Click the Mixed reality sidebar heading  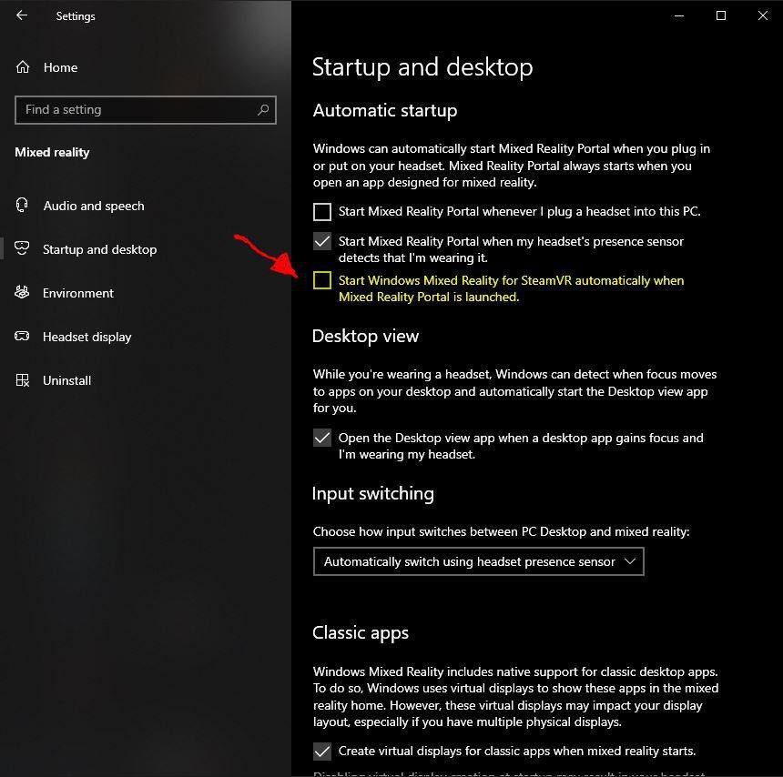point(52,152)
